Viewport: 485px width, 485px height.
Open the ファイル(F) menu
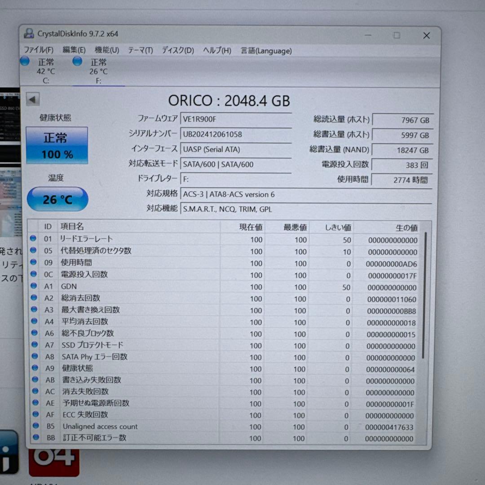pyautogui.click(x=39, y=50)
